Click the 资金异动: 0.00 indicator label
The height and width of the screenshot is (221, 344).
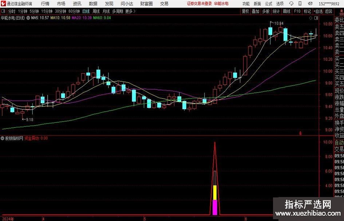[x=36, y=138]
